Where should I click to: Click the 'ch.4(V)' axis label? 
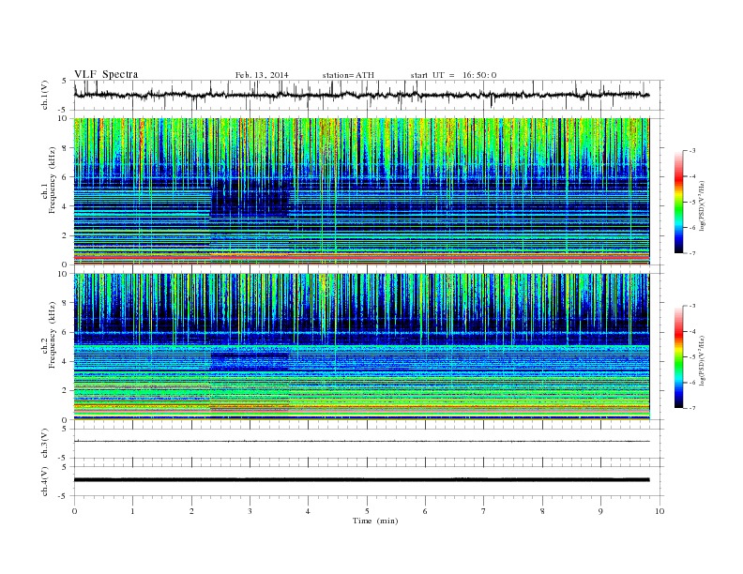coord(45,481)
